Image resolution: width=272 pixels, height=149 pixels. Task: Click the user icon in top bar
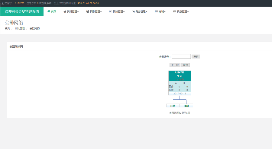3,3
